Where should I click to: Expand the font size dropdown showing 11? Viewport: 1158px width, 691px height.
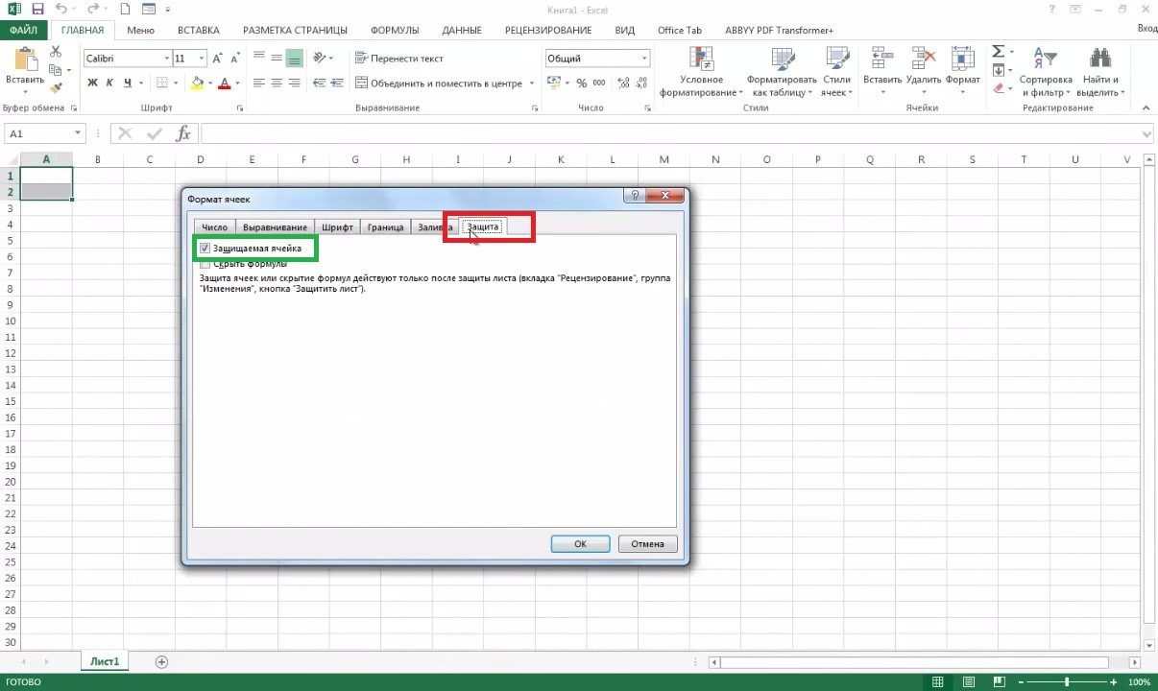point(199,58)
